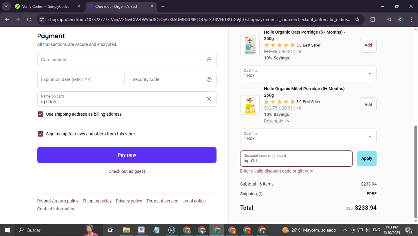Image resolution: width=418 pixels, height=236 pixels.
Task: Add Holle Organic Oats Porridge to order
Action: click(x=368, y=45)
